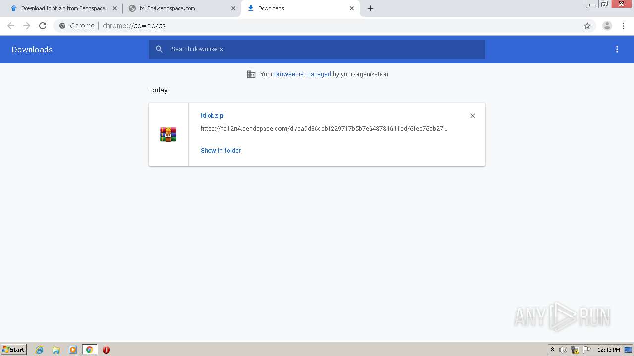Viewport: 634px width, 356px height.
Task: Click the Search downloads field
Action: (x=317, y=49)
